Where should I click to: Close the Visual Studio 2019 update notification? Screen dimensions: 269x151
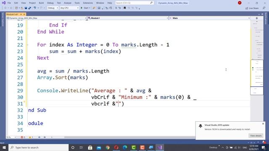click(x=263, y=124)
